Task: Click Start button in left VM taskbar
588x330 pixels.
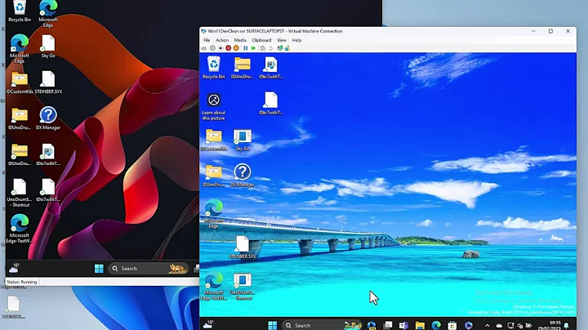Action: click(99, 269)
